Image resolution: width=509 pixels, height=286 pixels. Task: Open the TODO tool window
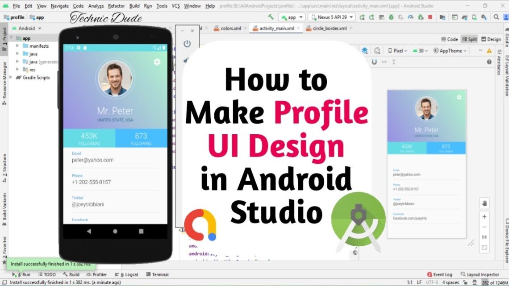[x=47, y=274]
